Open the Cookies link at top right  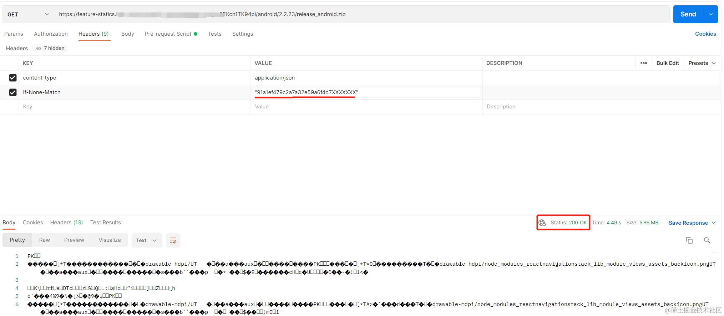[x=705, y=34]
